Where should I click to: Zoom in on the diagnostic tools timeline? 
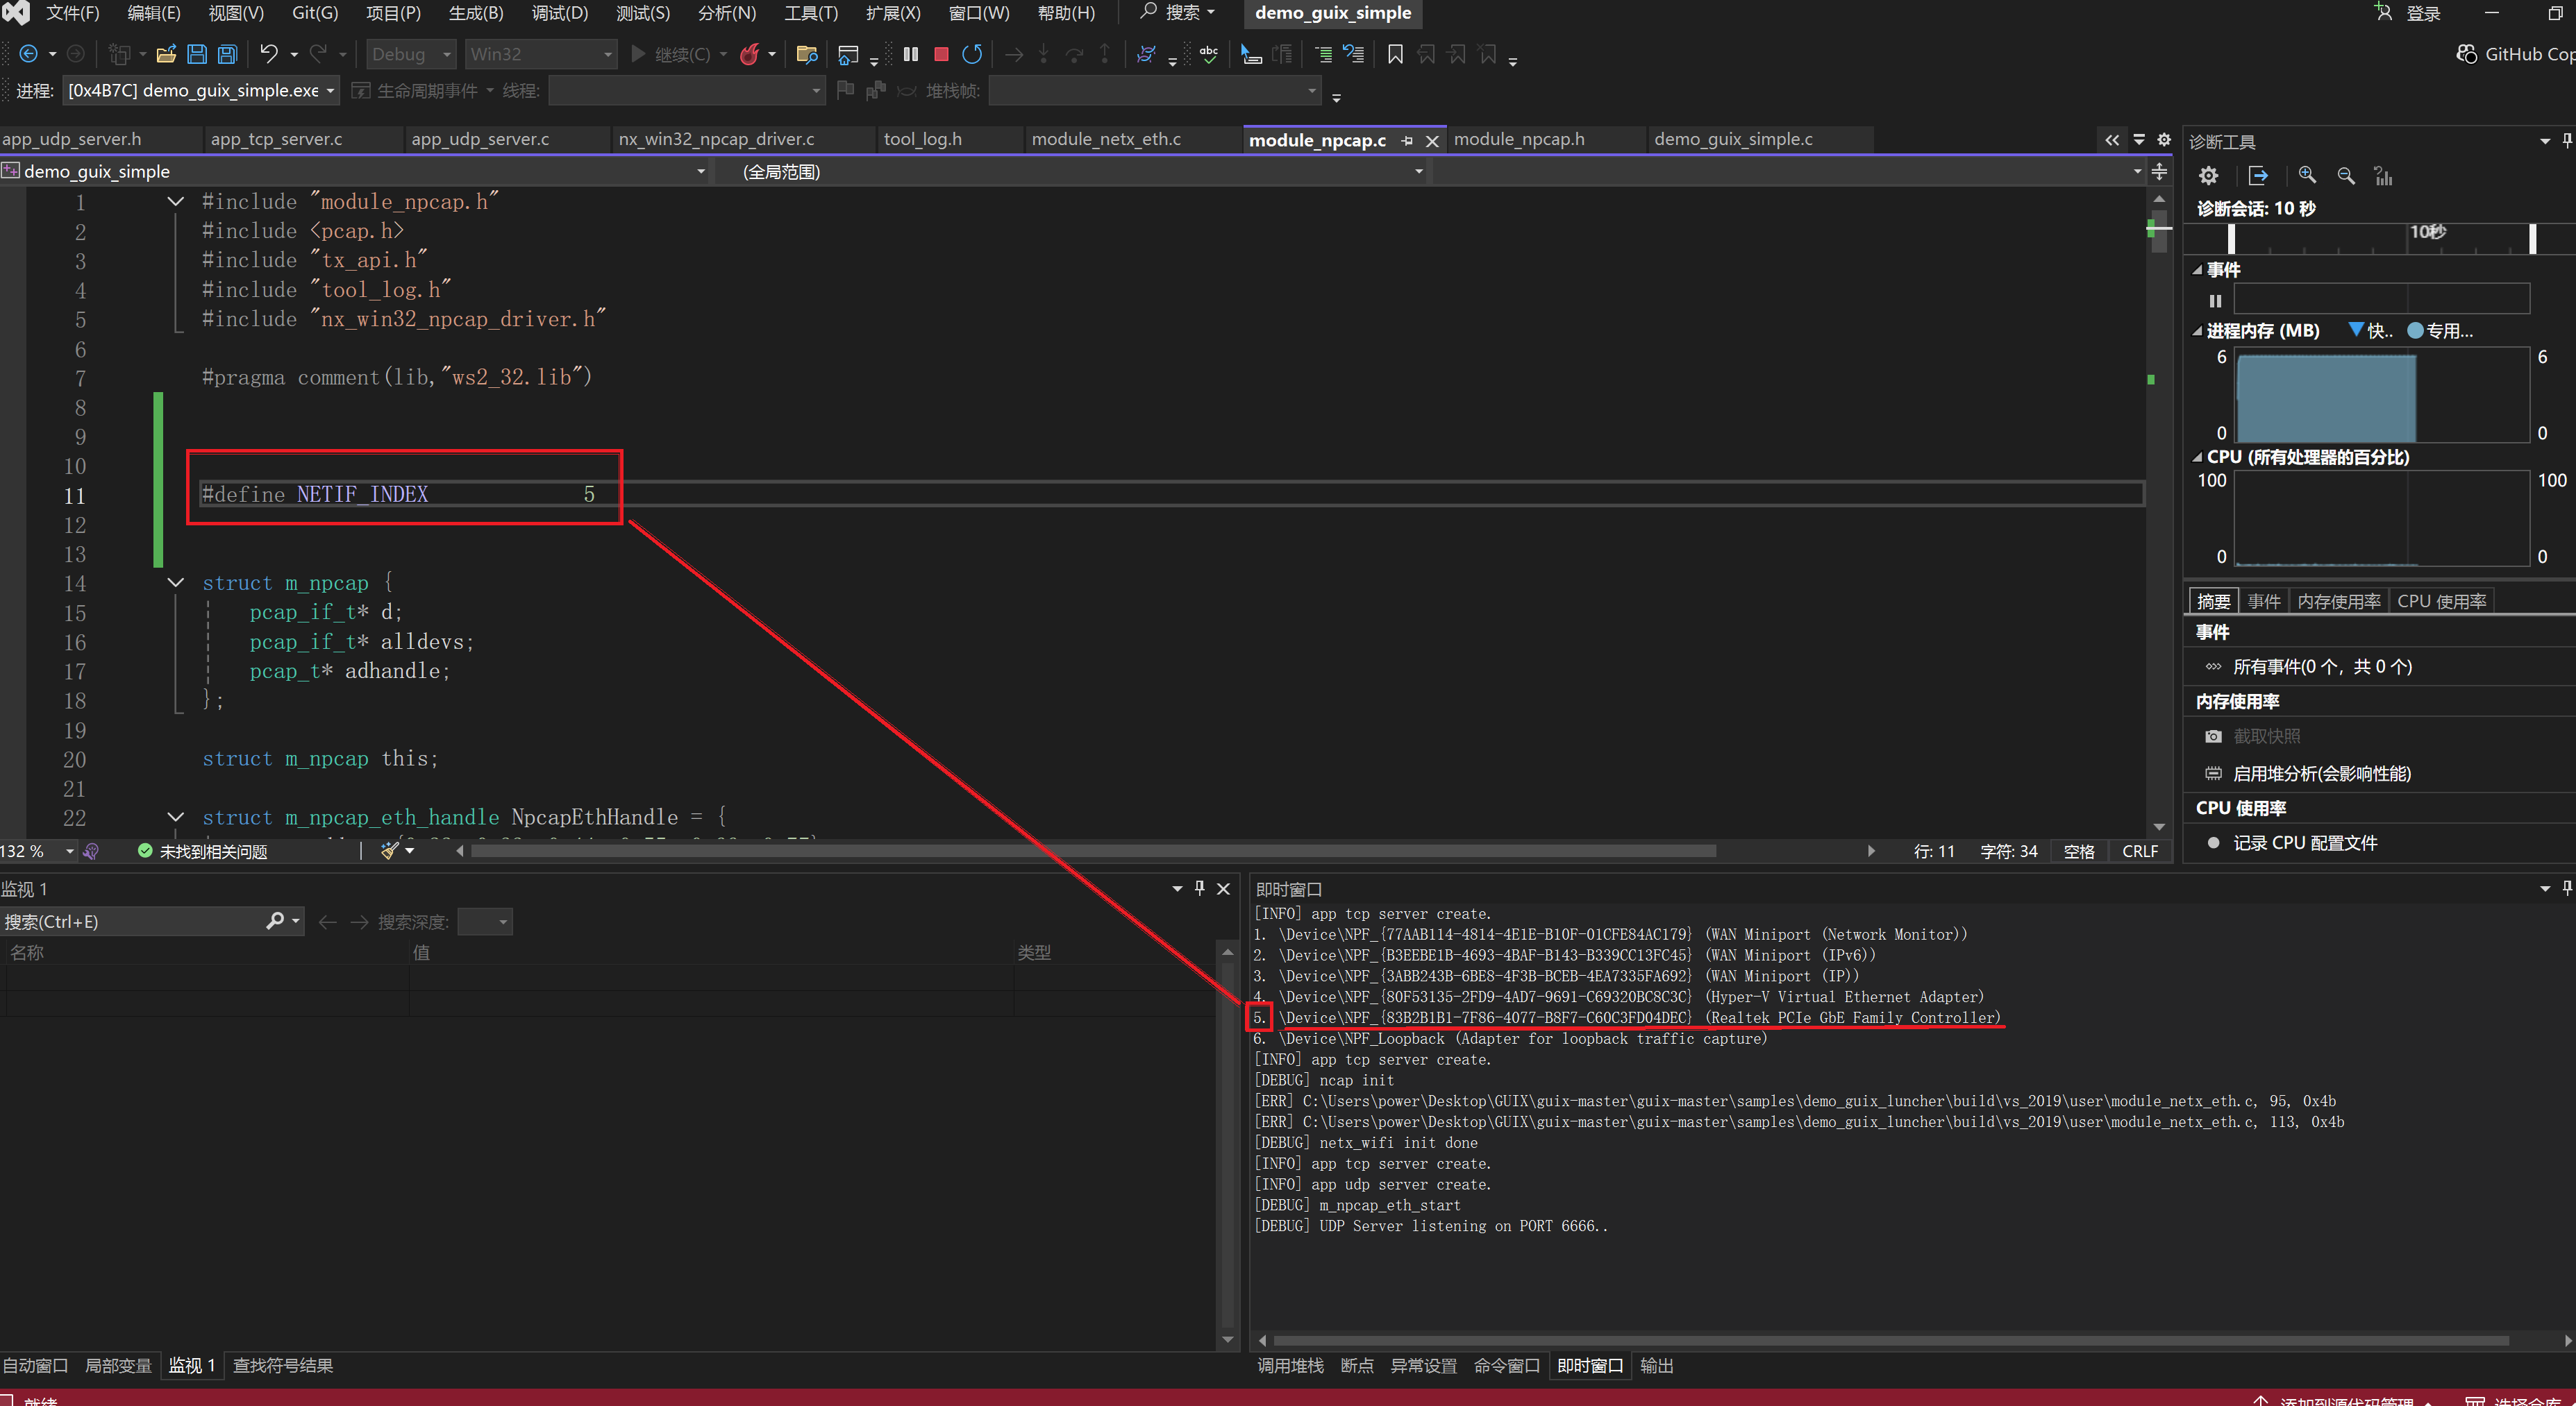click(x=2307, y=176)
